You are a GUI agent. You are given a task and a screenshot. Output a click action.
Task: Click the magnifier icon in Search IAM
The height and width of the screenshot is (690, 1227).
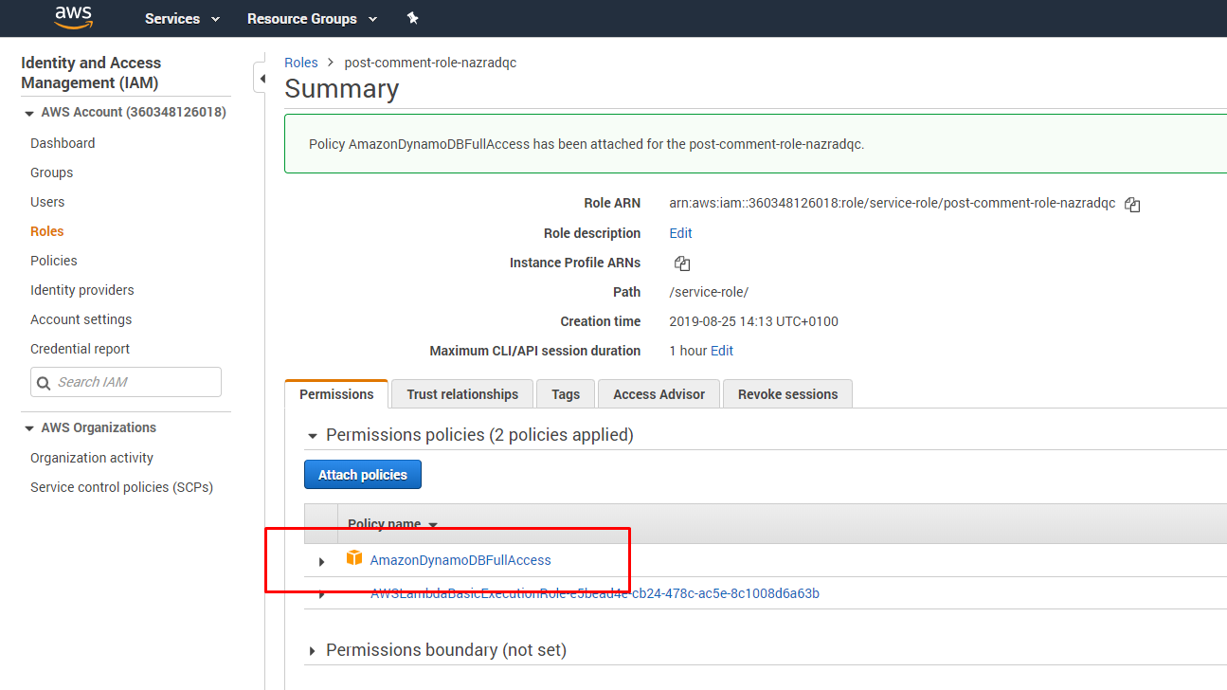(x=44, y=383)
